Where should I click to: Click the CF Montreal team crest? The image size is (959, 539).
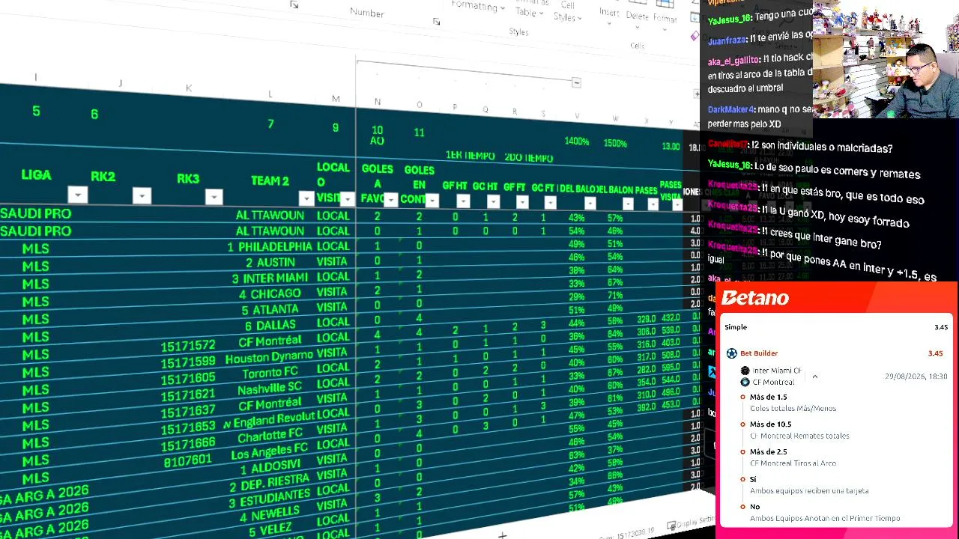pyautogui.click(x=745, y=382)
